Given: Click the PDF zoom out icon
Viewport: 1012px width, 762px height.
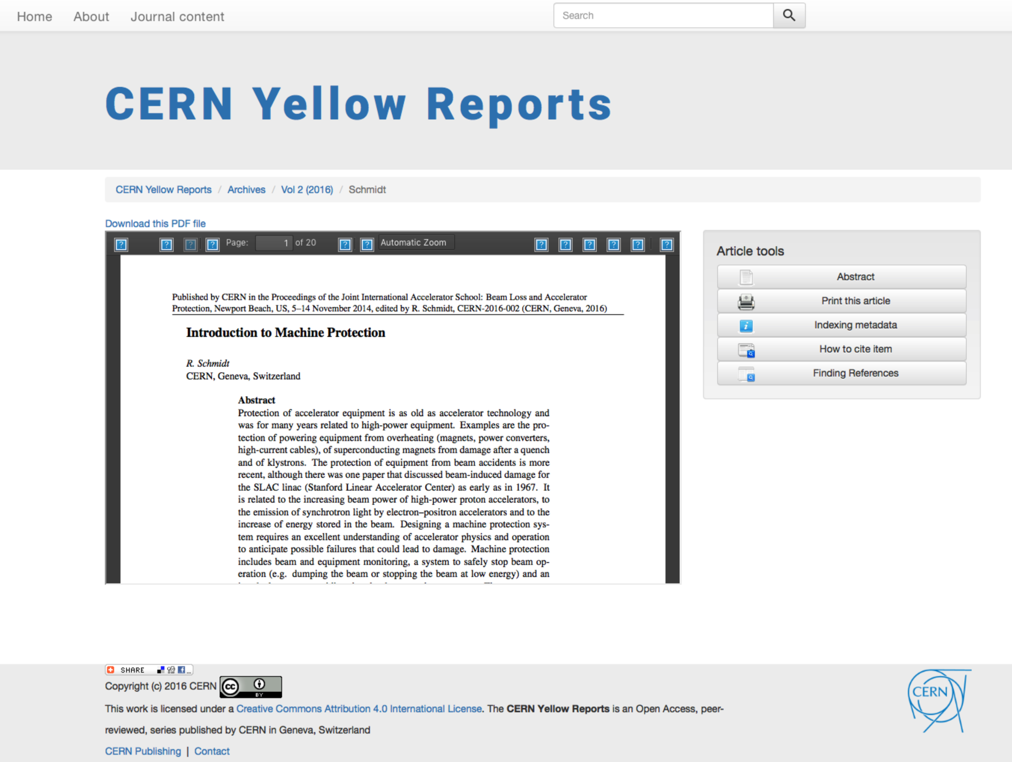Looking at the screenshot, I should pos(345,245).
